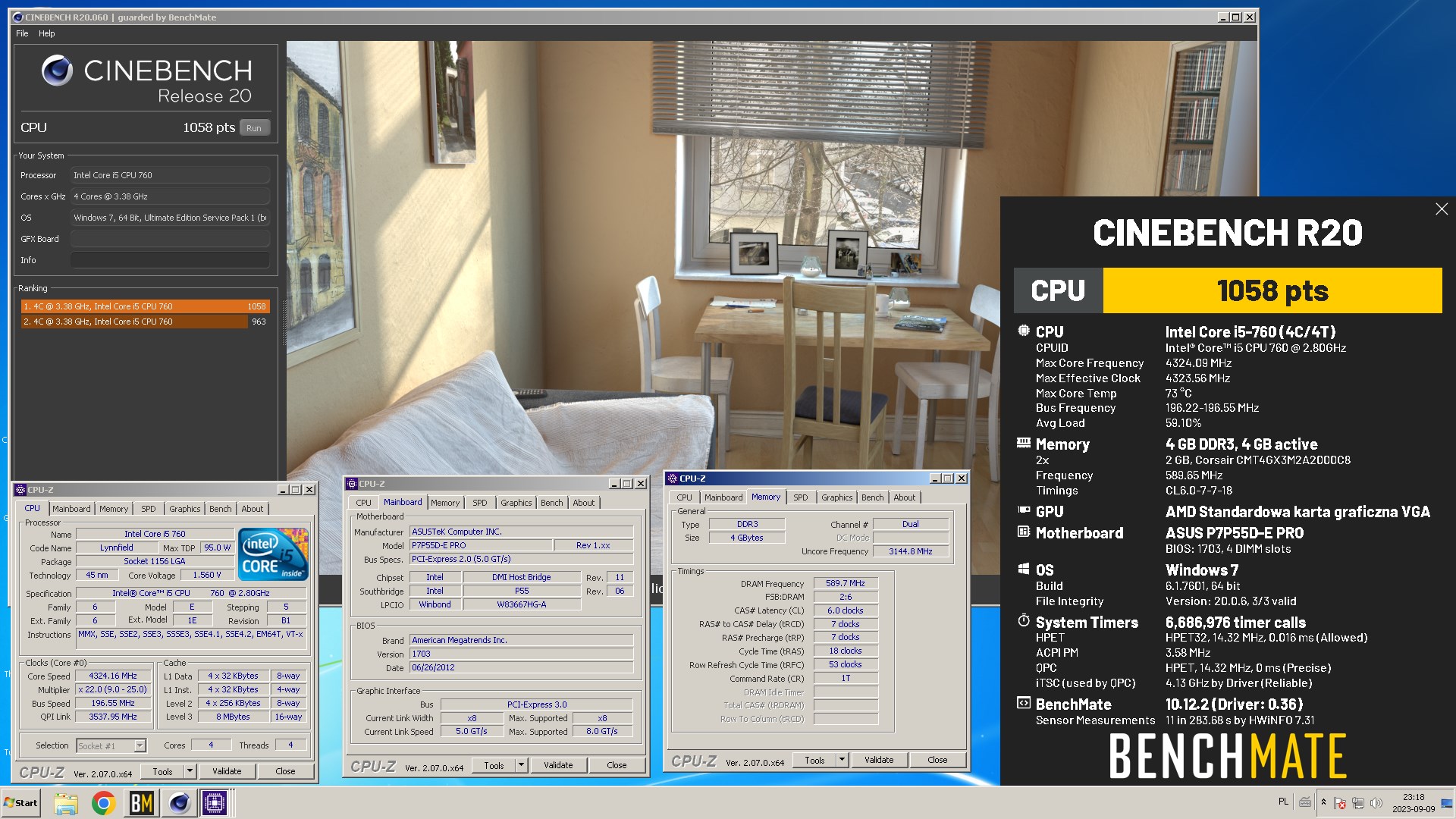The width and height of the screenshot is (1456, 819).
Task: Click the PL language indicator
Action: point(1283,802)
